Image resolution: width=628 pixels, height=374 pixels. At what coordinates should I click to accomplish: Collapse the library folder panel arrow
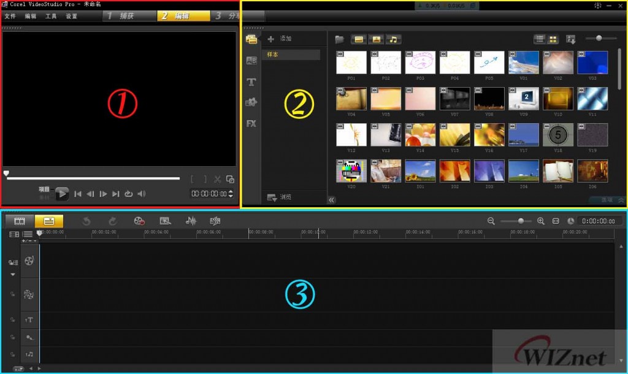pyautogui.click(x=332, y=200)
